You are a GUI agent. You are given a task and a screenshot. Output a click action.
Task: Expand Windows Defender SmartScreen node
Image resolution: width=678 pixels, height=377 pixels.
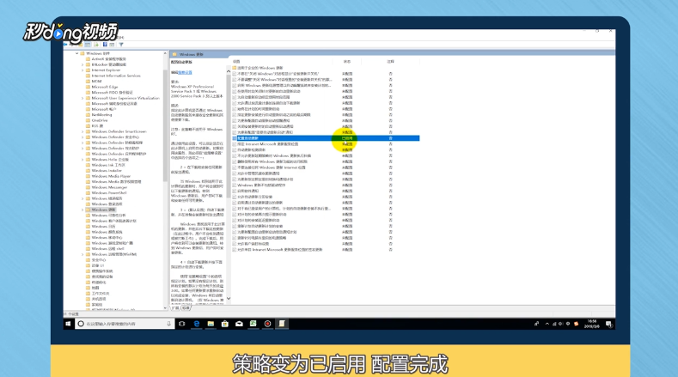82,131
